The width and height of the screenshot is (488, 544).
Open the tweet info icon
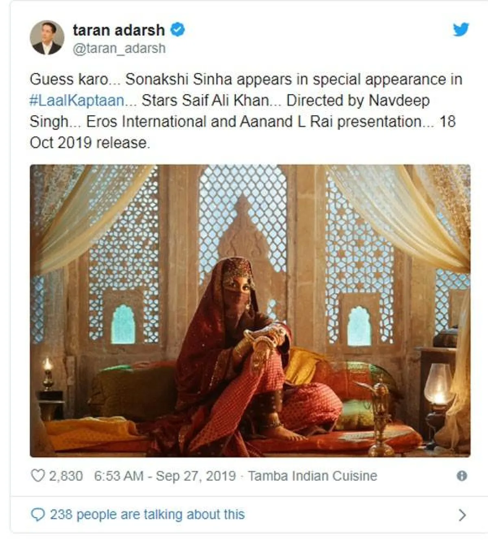tap(462, 476)
